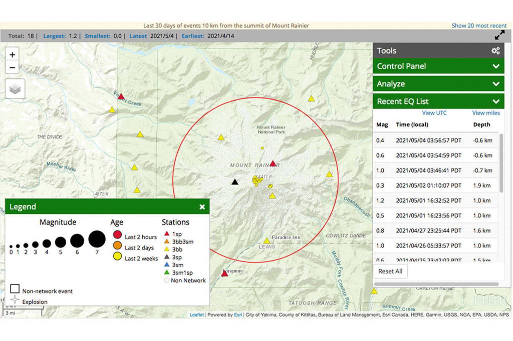The image size is (513, 341).
Task: Show 20 most recent events
Action: [x=479, y=25]
